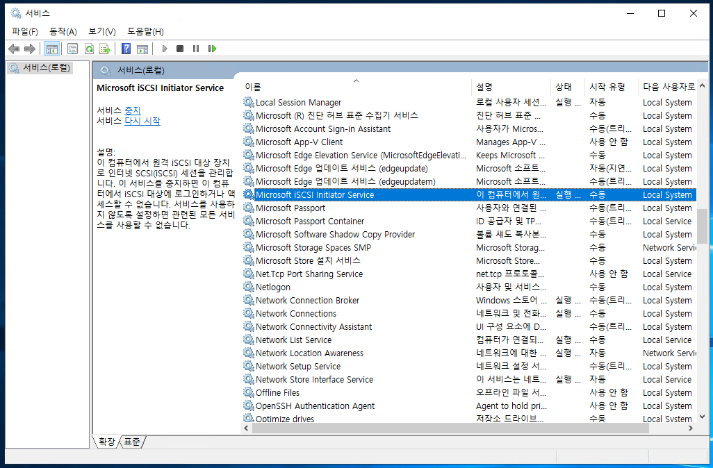Switch to the 표준 tab
The width and height of the screenshot is (713, 468).
point(132,442)
